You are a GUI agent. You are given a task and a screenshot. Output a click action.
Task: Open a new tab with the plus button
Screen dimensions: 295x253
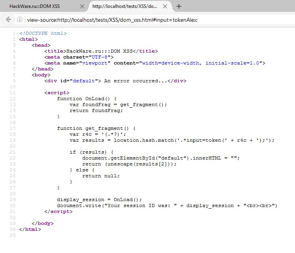[179, 6]
